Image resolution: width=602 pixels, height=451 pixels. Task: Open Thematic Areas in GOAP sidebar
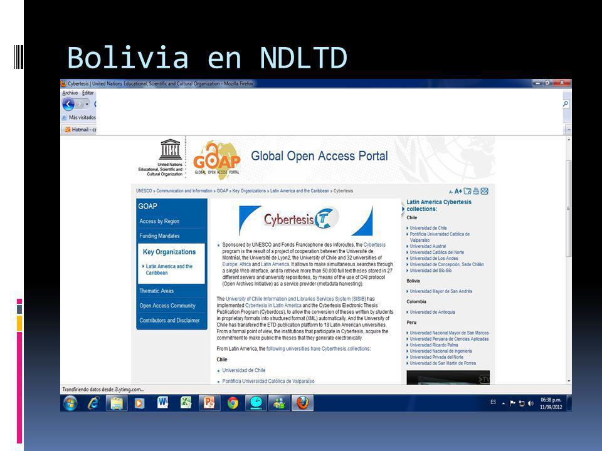156,291
